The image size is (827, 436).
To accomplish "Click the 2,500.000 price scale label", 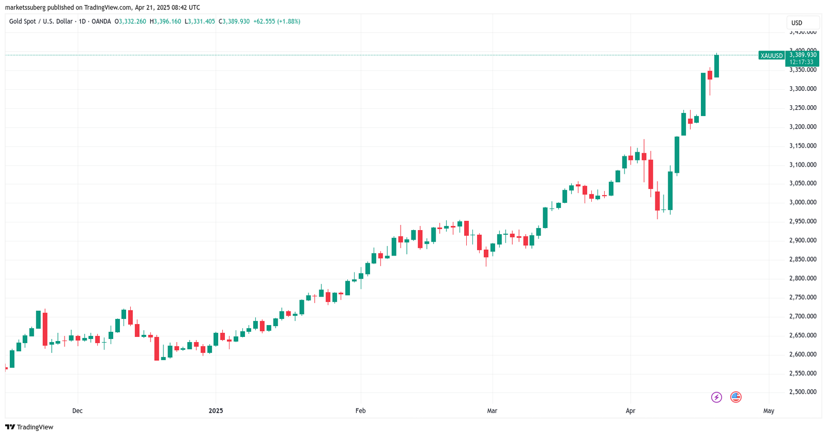I will pyautogui.click(x=803, y=392).
